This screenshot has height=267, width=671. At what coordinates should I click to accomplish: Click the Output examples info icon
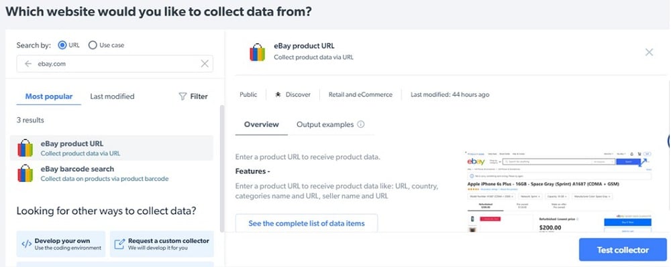point(361,124)
